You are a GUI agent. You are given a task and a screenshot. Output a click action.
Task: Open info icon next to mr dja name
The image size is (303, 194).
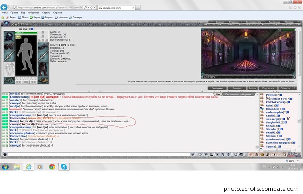[x=32, y=29]
